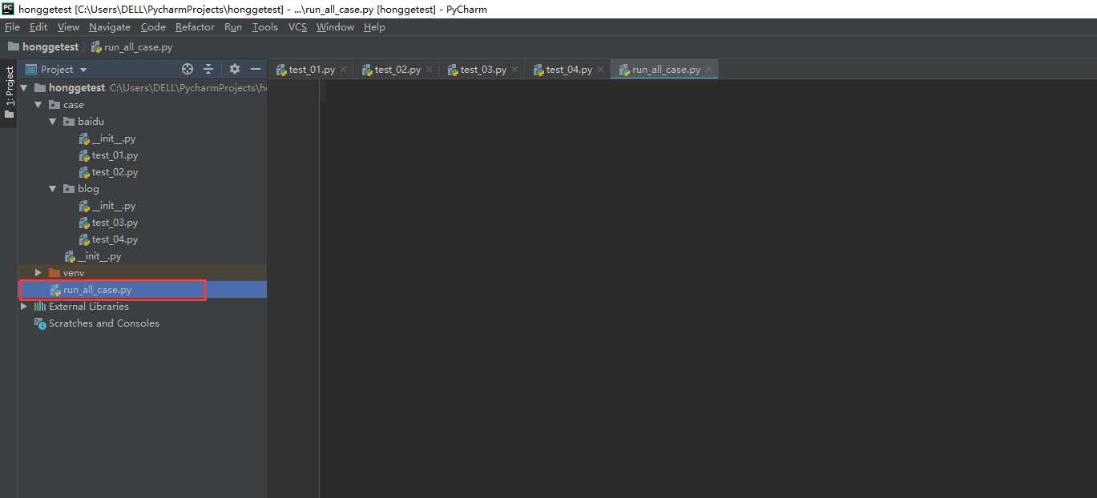Open the View menu
The height and width of the screenshot is (498, 1097).
(68, 27)
